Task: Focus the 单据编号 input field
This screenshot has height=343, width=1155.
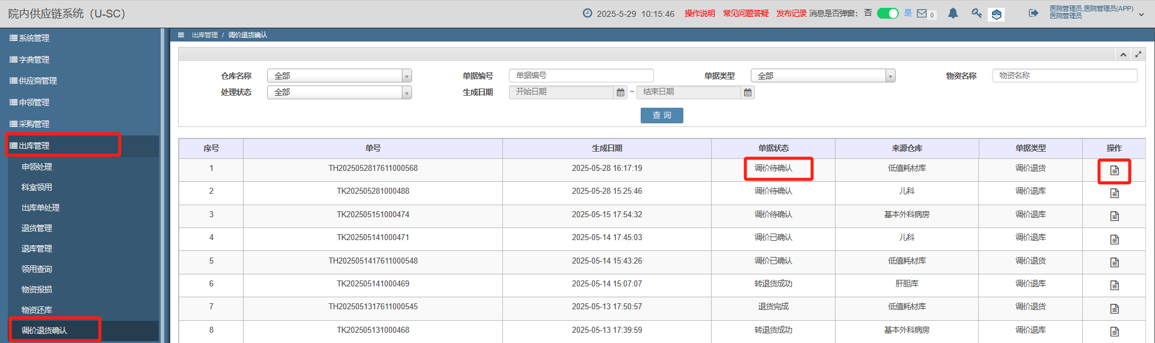Action: point(581,76)
